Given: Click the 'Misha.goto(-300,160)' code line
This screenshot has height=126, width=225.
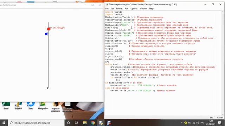Looking at the screenshot, I should (x=118, y=30).
